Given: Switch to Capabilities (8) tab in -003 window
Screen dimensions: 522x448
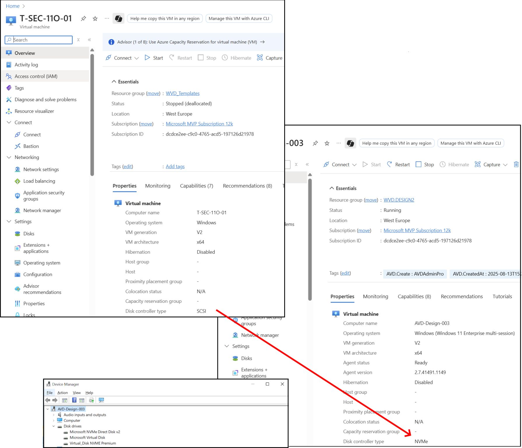Looking at the screenshot, I should (414, 297).
